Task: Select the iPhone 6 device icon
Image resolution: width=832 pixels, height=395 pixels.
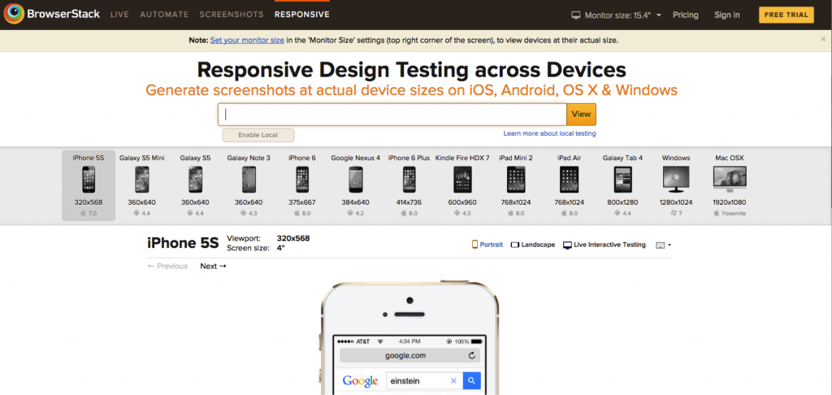Action: tap(301, 179)
